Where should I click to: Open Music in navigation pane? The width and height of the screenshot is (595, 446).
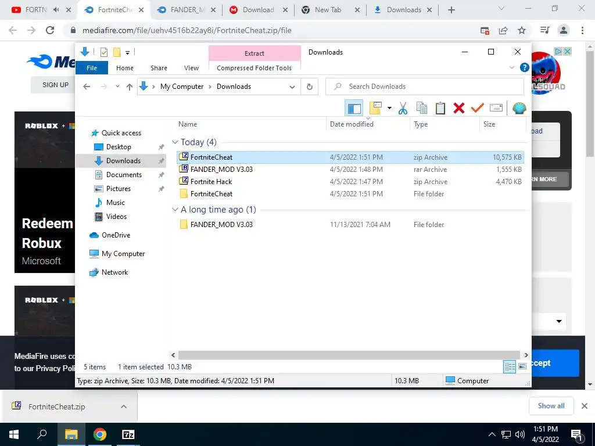tap(116, 203)
